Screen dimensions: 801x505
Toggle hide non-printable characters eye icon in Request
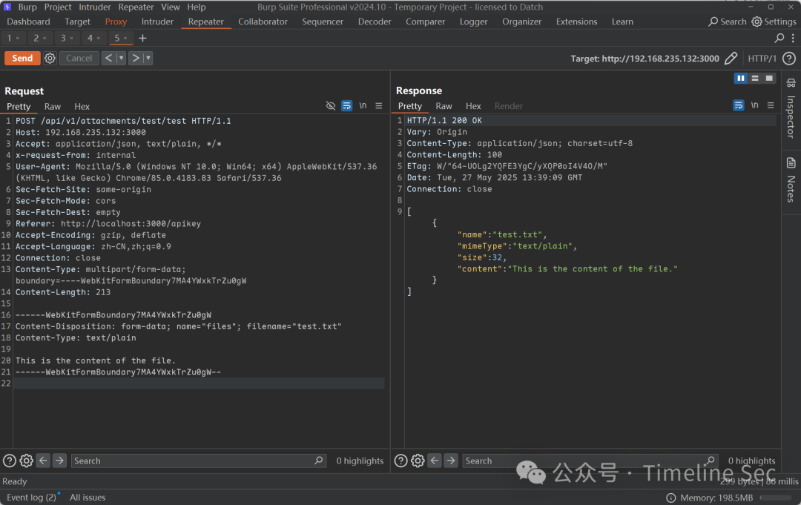coord(331,106)
